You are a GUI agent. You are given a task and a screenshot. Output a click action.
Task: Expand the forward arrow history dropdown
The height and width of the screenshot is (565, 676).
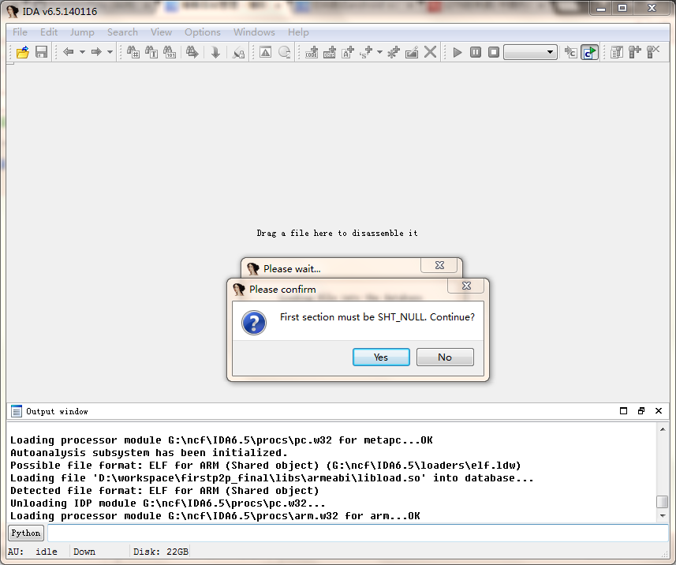pyautogui.click(x=110, y=52)
